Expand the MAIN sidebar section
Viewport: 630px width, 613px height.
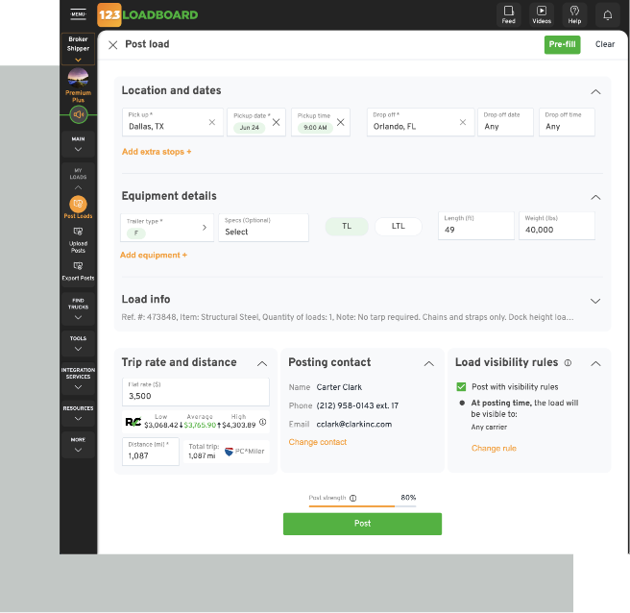pyautogui.click(x=78, y=144)
